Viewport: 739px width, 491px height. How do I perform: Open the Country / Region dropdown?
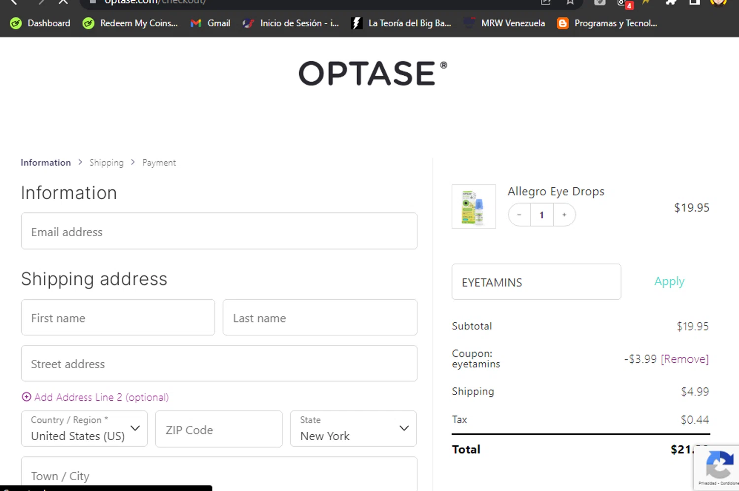(84, 429)
